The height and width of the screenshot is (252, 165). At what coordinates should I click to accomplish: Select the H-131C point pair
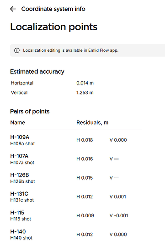[x=76, y=197]
